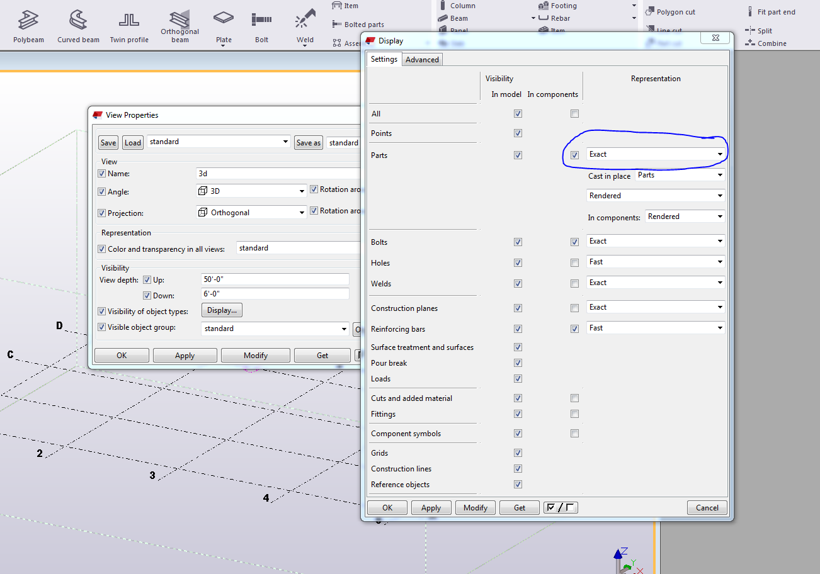The width and height of the screenshot is (820, 574).
Task: Open the Parts representation dropdown set to Exact
Action: coord(656,154)
